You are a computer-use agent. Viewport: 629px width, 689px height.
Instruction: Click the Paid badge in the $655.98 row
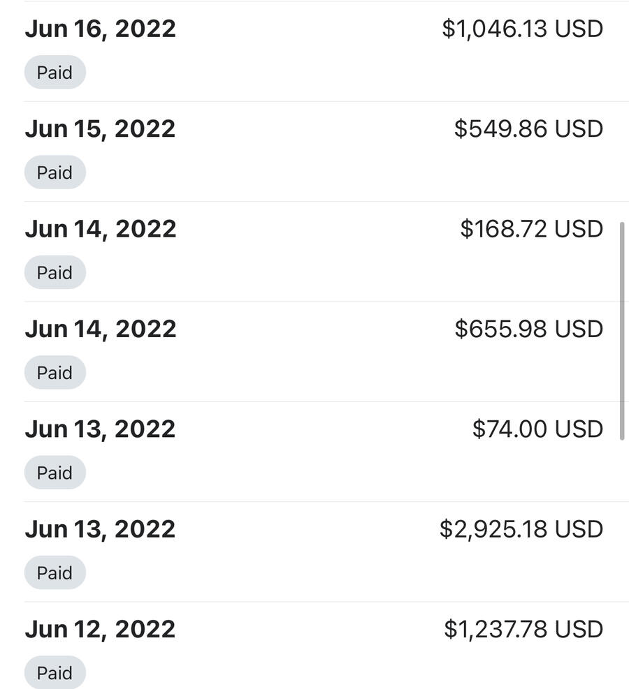(55, 373)
